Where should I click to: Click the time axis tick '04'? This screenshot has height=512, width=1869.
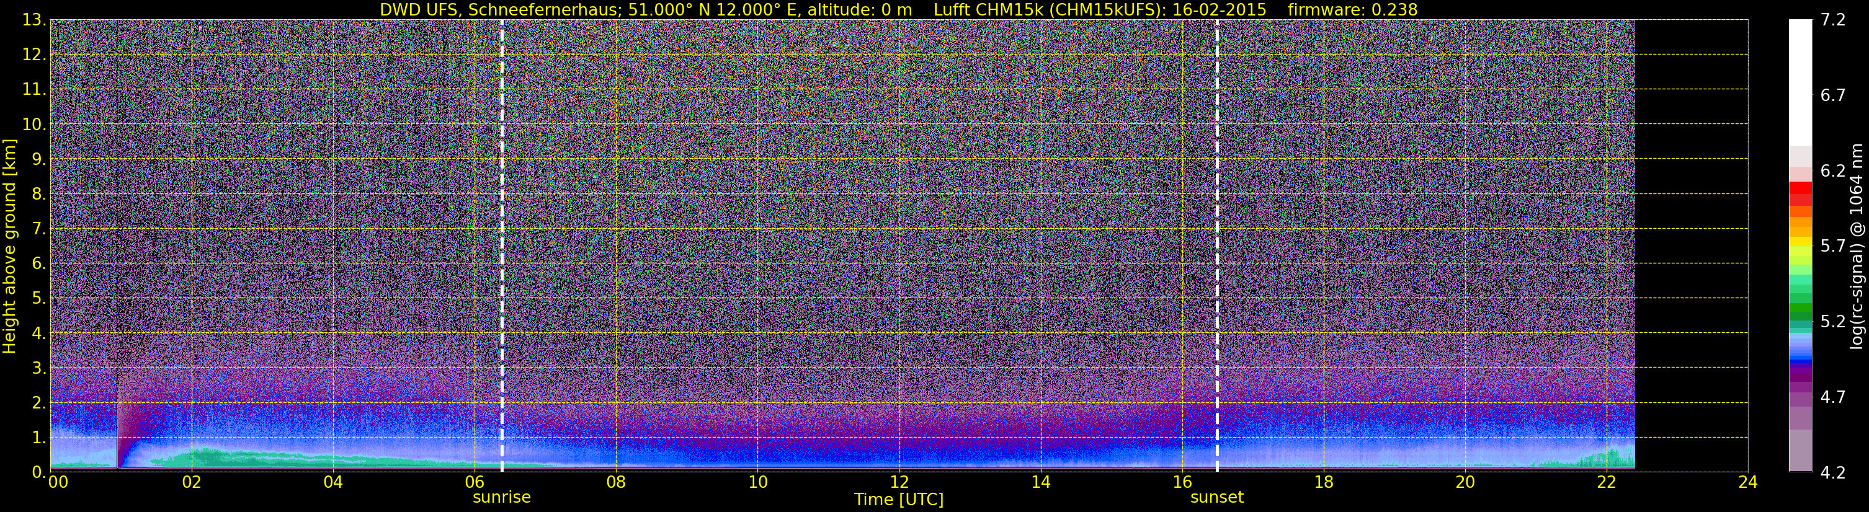(x=333, y=482)
